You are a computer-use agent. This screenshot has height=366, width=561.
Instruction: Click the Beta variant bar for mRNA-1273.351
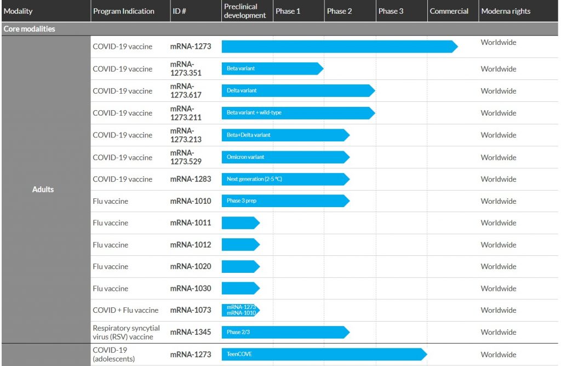click(273, 68)
